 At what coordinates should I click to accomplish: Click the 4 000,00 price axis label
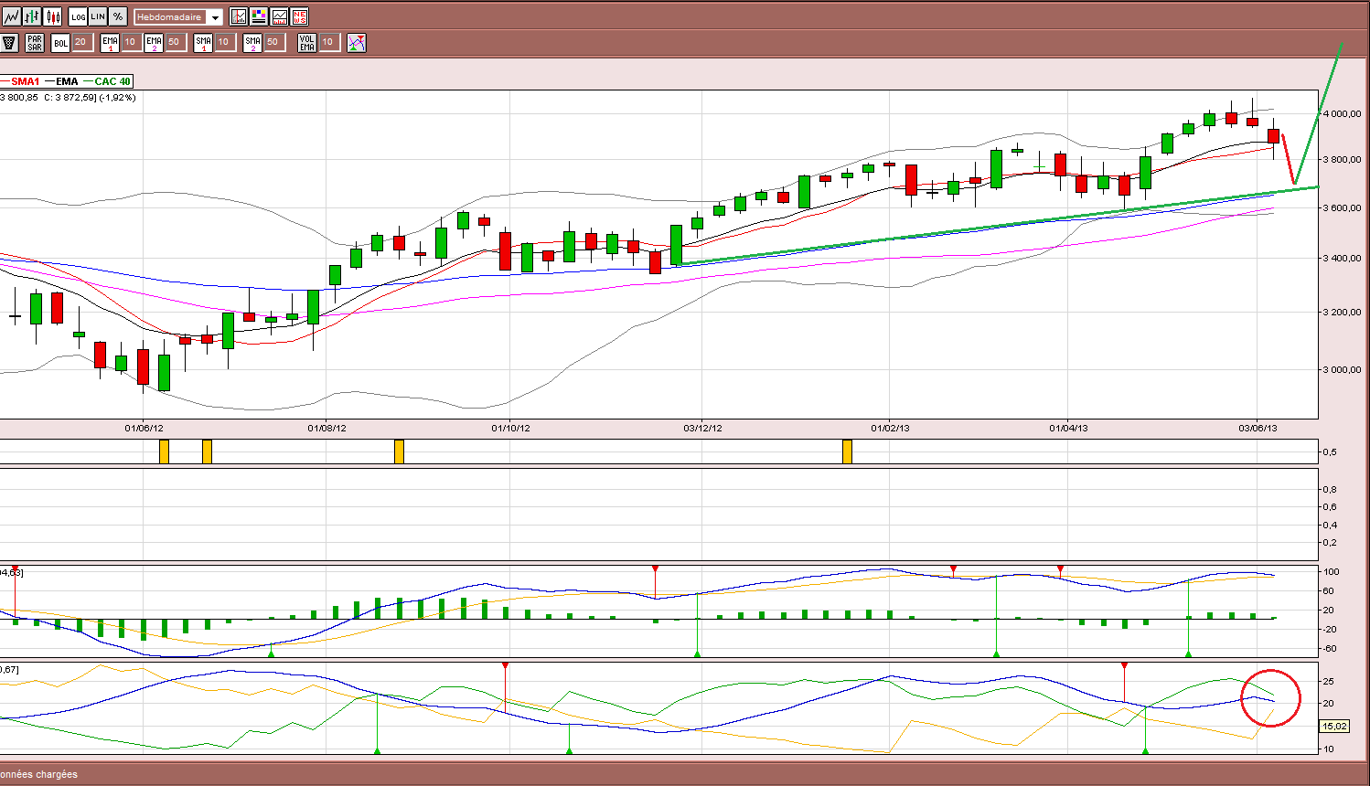click(1343, 114)
